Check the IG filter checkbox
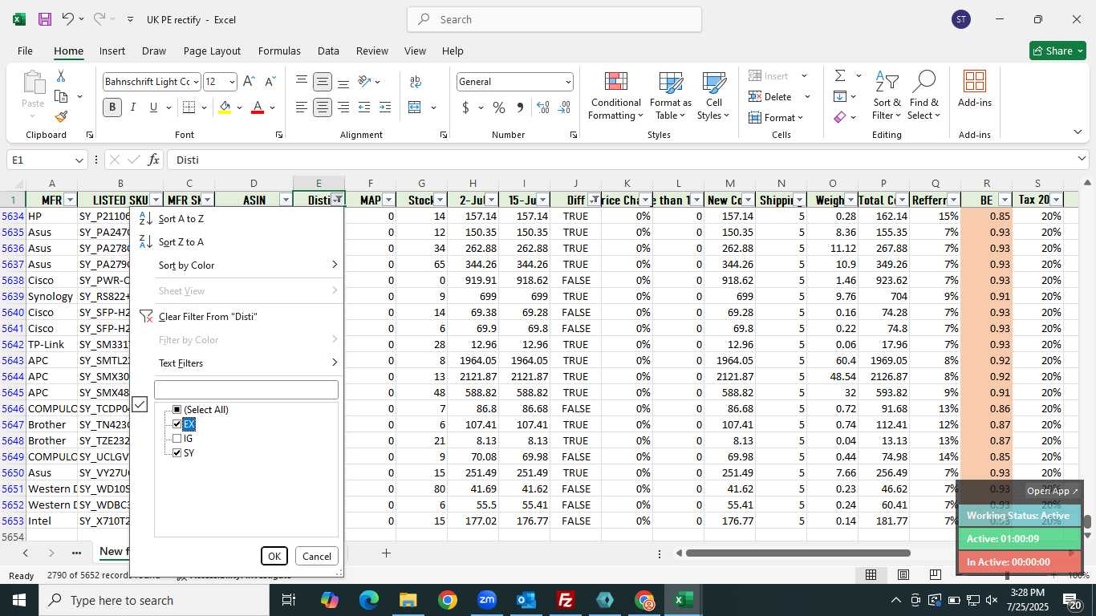This screenshot has width=1096, height=616. 177,439
